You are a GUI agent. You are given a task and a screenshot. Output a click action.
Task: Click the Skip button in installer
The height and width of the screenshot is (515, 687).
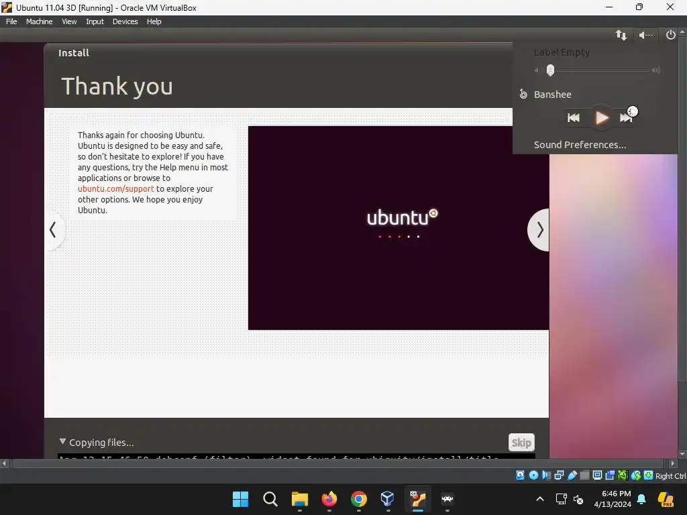click(521, 443)
